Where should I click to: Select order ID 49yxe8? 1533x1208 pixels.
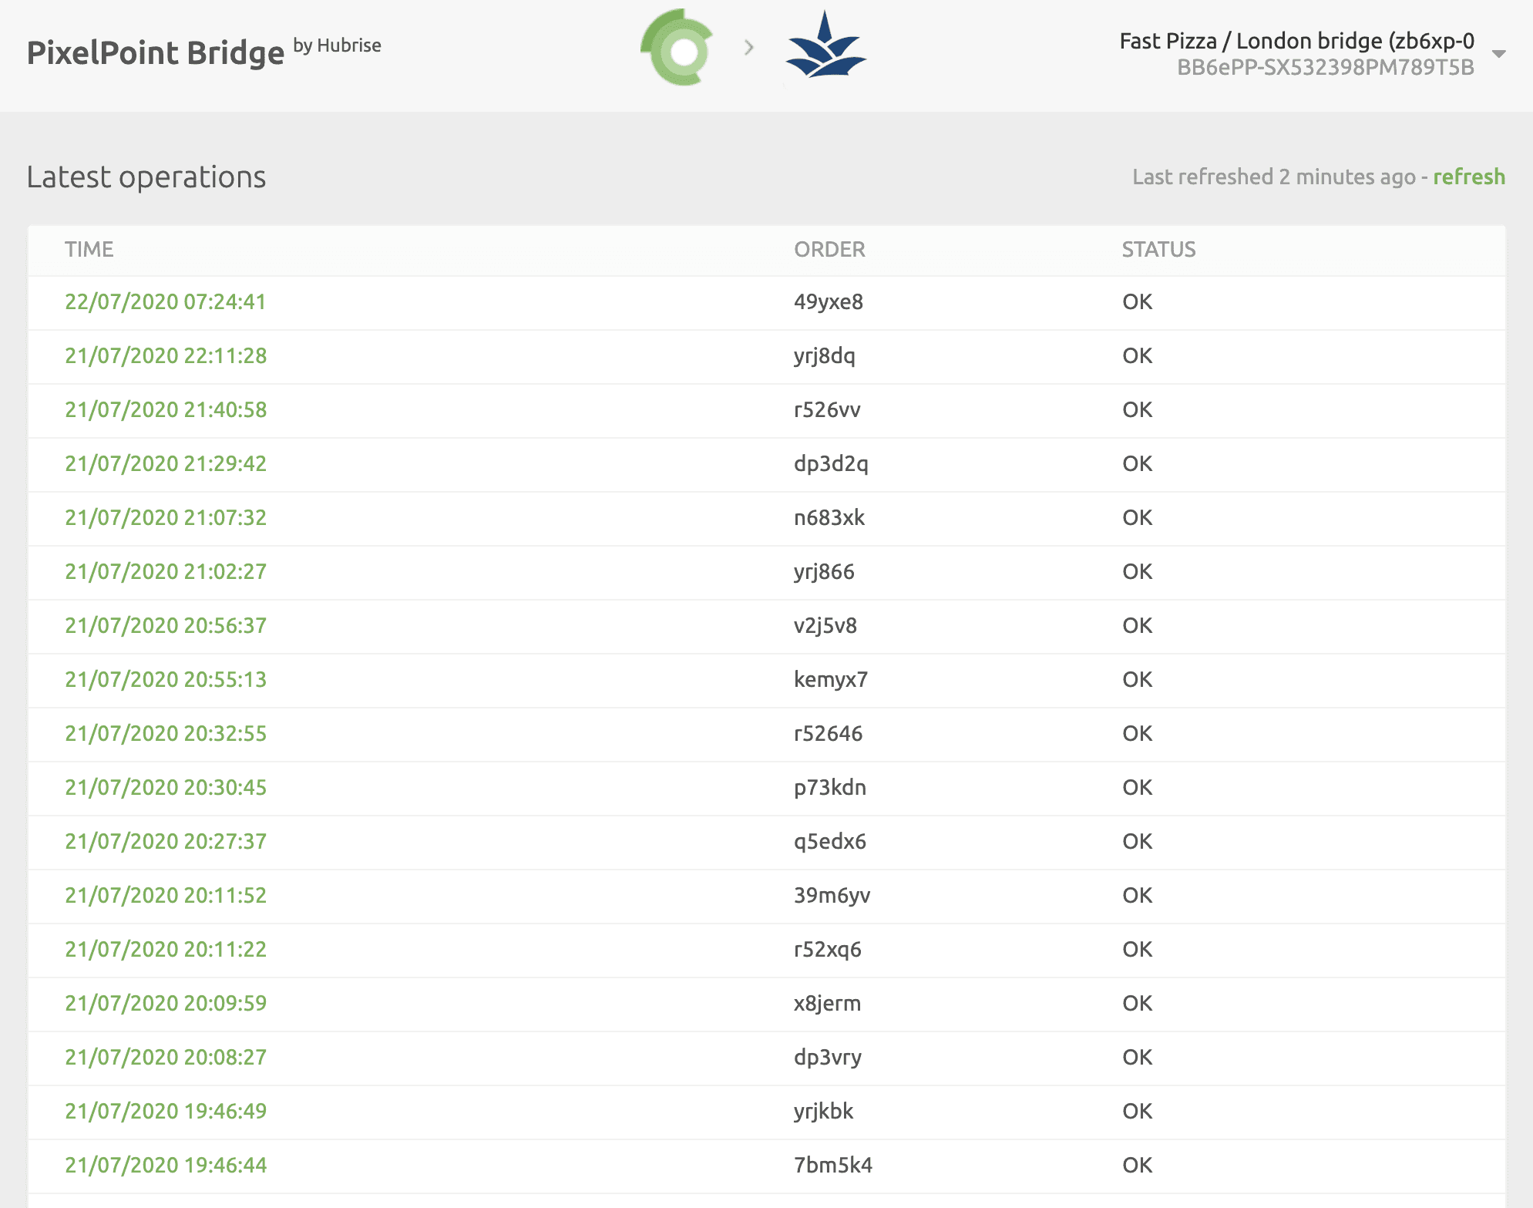tap(829, 301)
